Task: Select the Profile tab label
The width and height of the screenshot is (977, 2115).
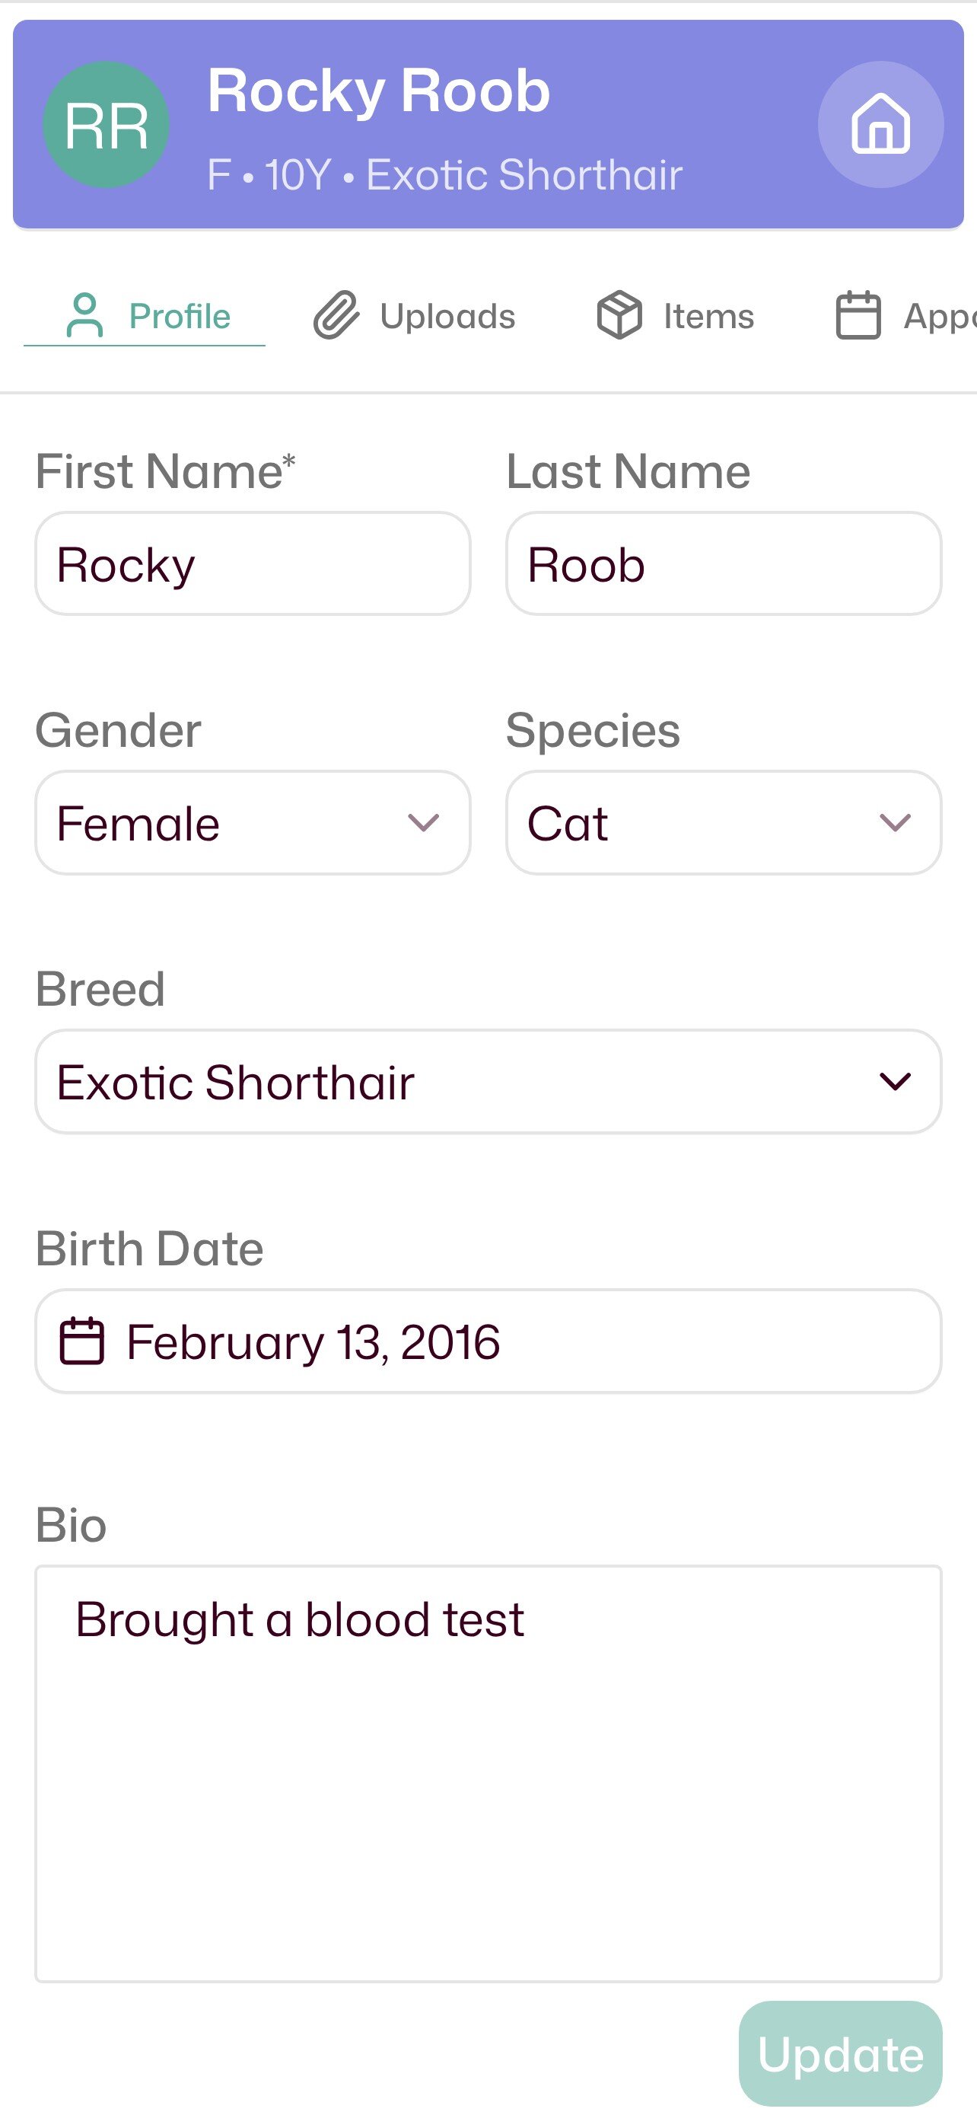Action: coord(180,316)
